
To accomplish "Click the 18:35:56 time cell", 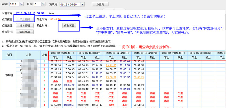I will tap(125, 85).
